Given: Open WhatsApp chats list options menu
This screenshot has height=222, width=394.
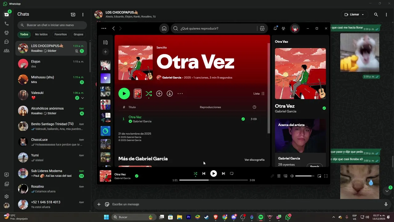Looking at the screenshot, I should (83, 14).
